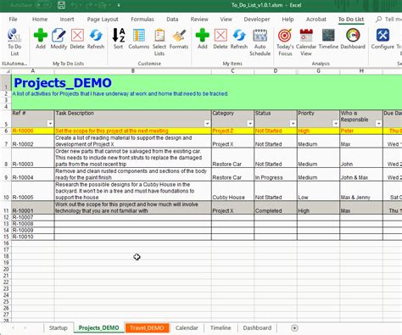This screenshot has width=402, height=335.
Task: Click the Undo arrow in title bar
Action: (x=74, y=5)
